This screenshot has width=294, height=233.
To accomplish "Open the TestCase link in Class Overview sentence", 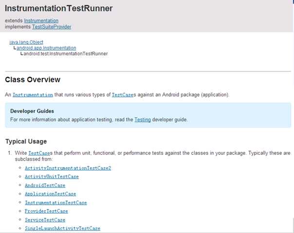I will pos(123,95).
